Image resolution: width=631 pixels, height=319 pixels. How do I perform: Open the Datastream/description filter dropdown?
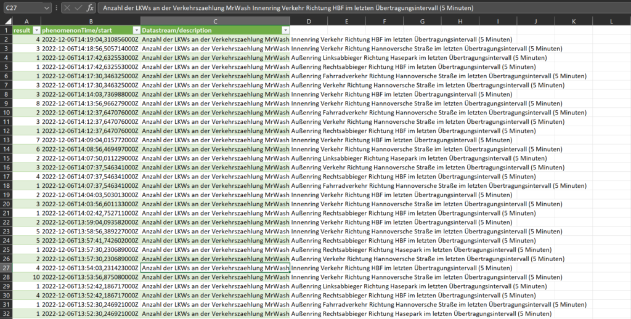click(286, 31)
